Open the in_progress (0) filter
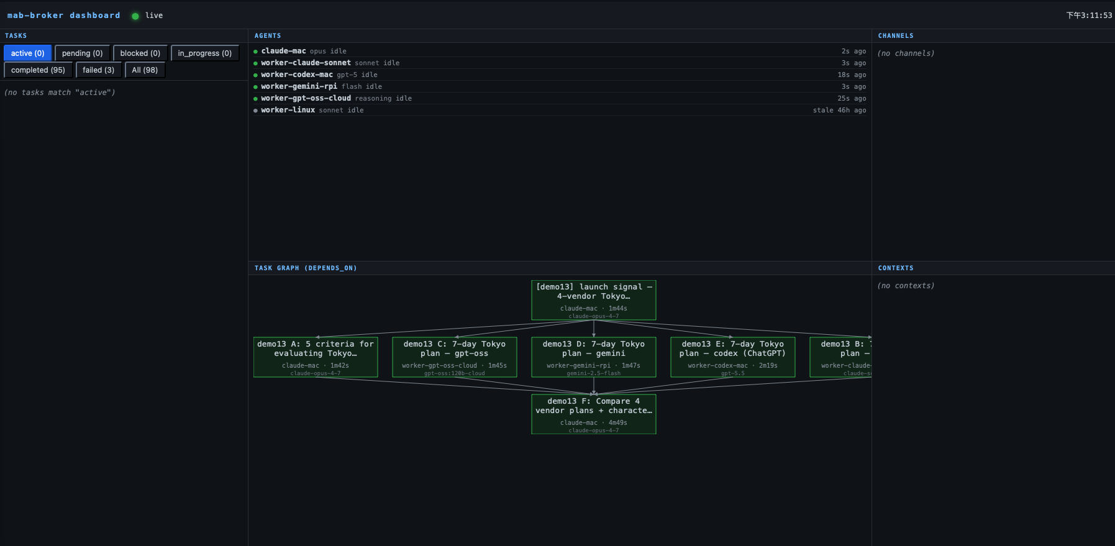This screenshot has width=1115, height=546. tap(204, 53)
